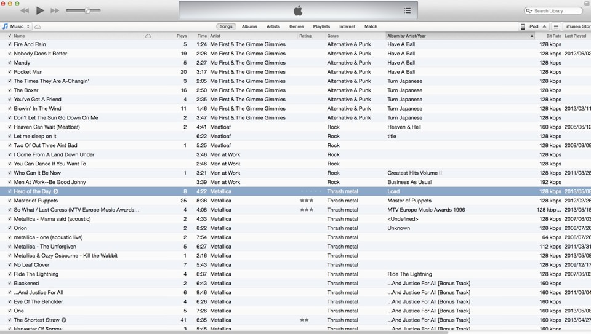The width and height of the screenshot is (591, 334).
Task: Click the window fullscreen icon top-right
Action: point(587,3)
